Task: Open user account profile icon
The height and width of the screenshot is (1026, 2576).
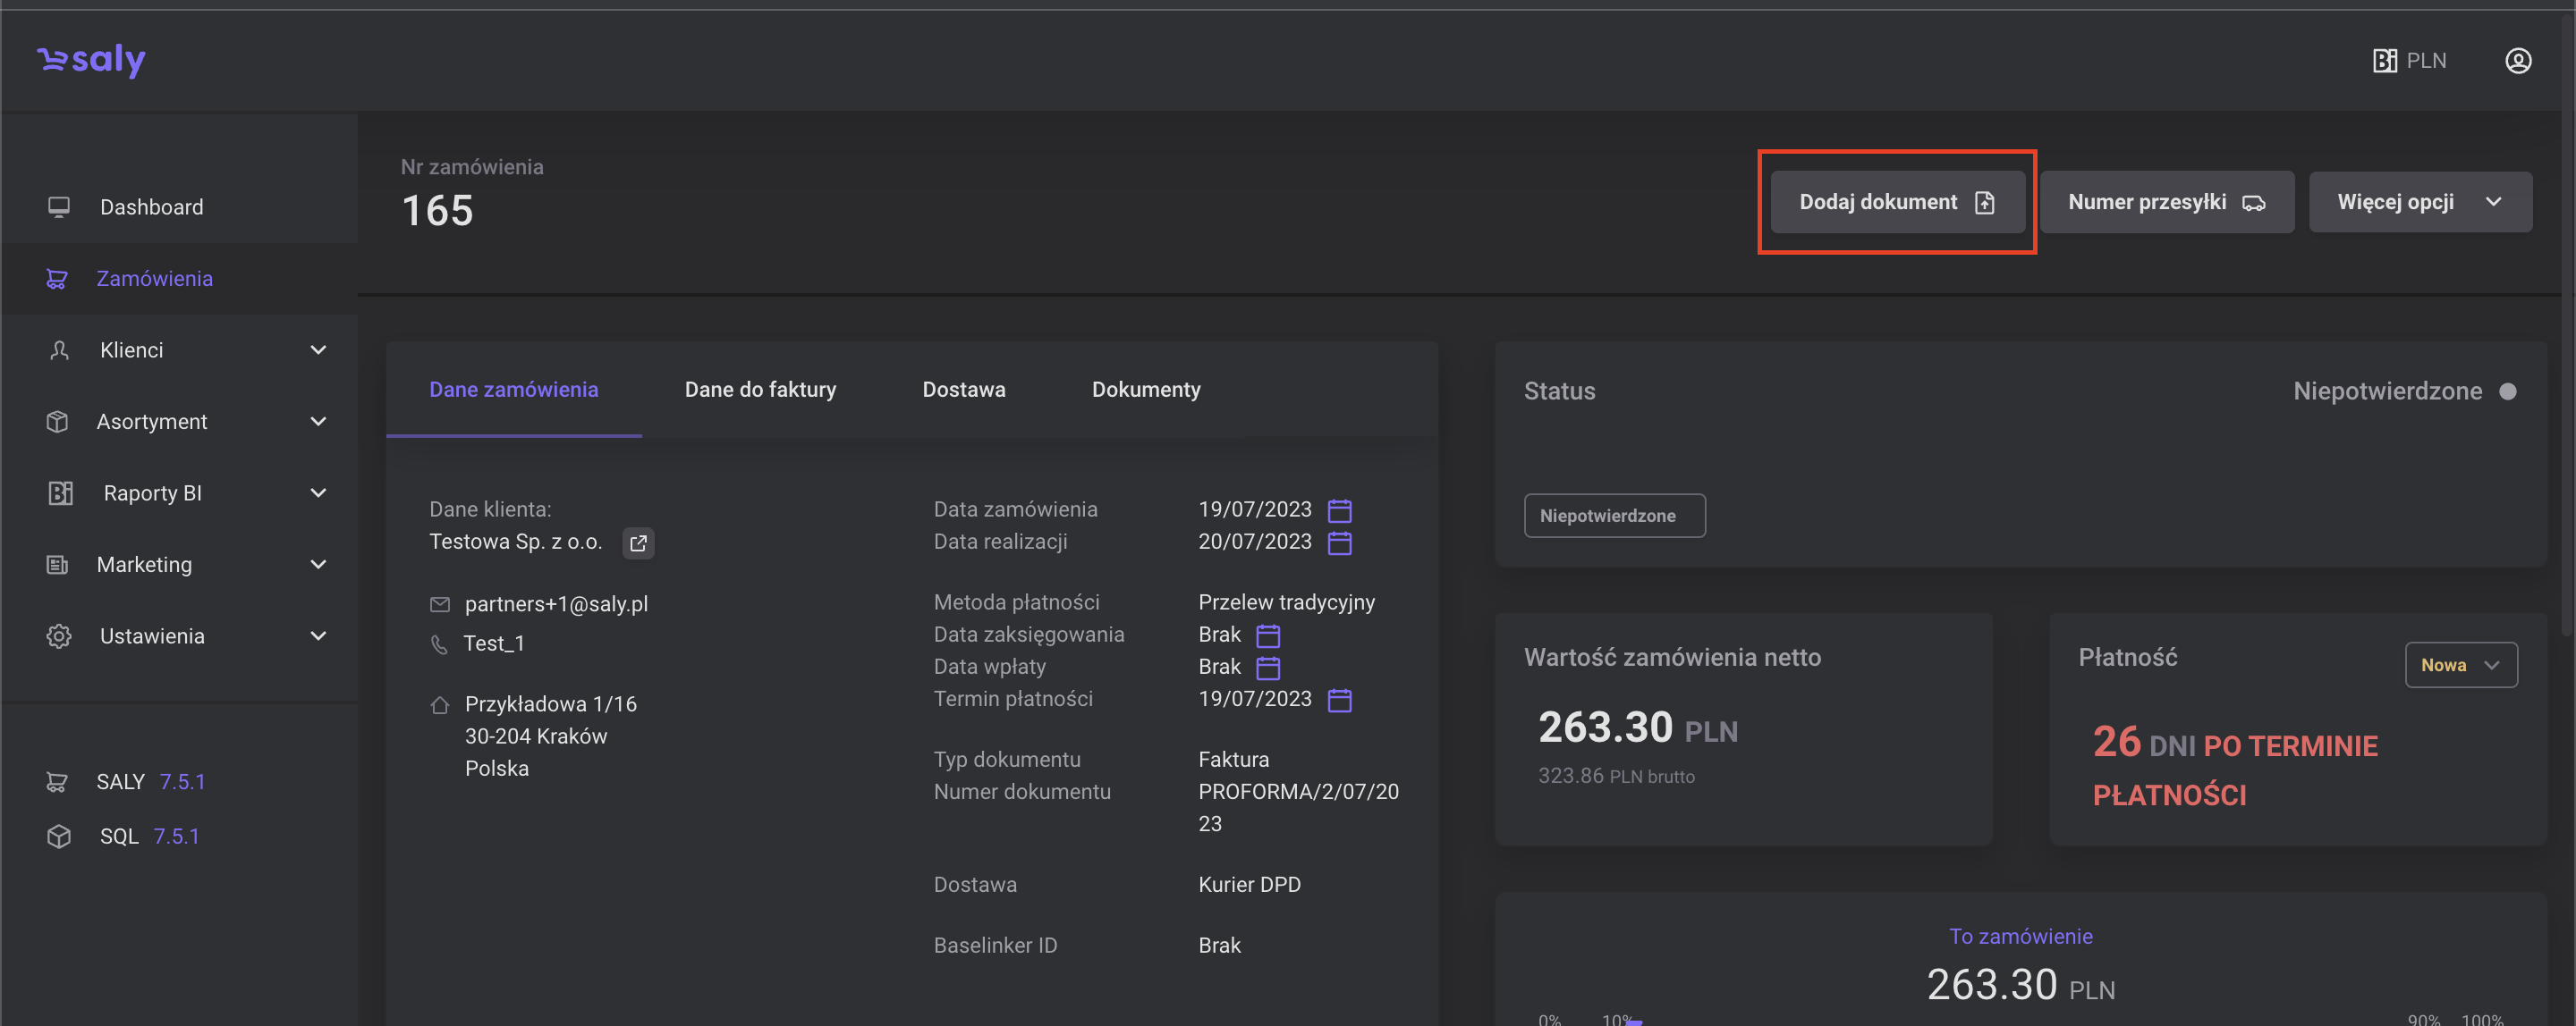Action: pos(2517,61)
